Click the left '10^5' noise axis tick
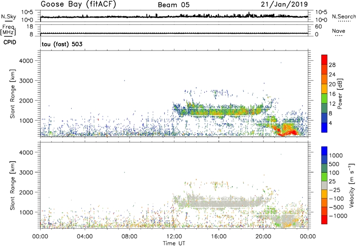The height and width of the screenshot is (246, 356). coord(27,12)
